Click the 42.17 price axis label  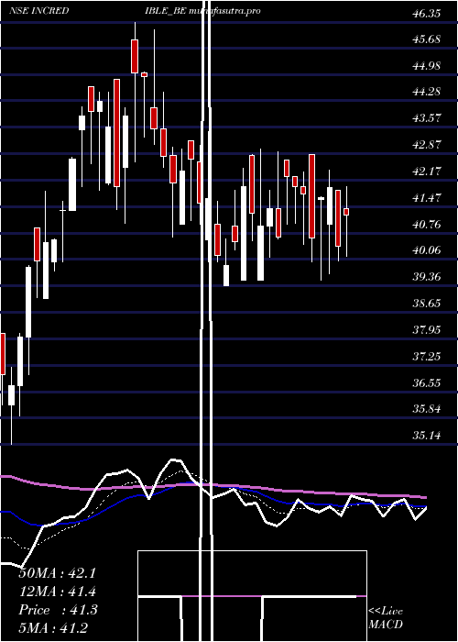(x=427, y=172)
